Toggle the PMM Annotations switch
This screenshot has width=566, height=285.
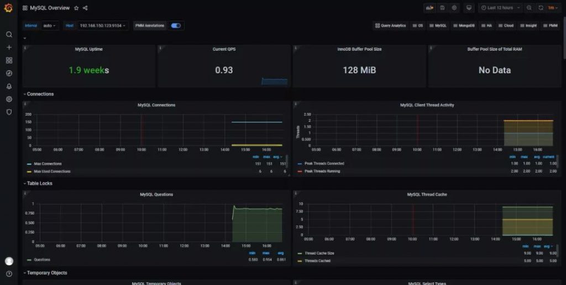tap(176, 25)
